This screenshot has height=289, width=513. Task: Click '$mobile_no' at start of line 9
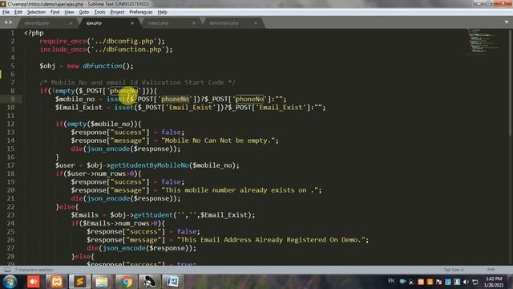pos(75,100)
